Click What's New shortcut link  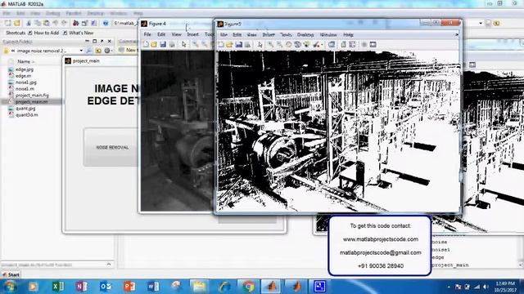point(81,33)
